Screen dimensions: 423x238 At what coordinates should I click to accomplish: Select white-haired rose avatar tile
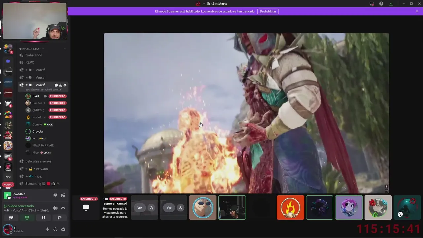point(378,208)
